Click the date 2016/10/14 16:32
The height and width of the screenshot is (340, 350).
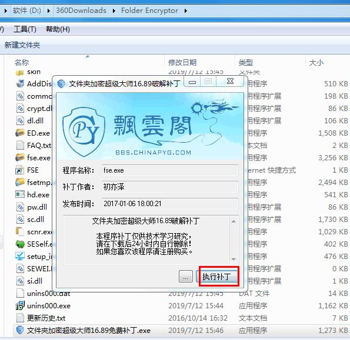198,318
